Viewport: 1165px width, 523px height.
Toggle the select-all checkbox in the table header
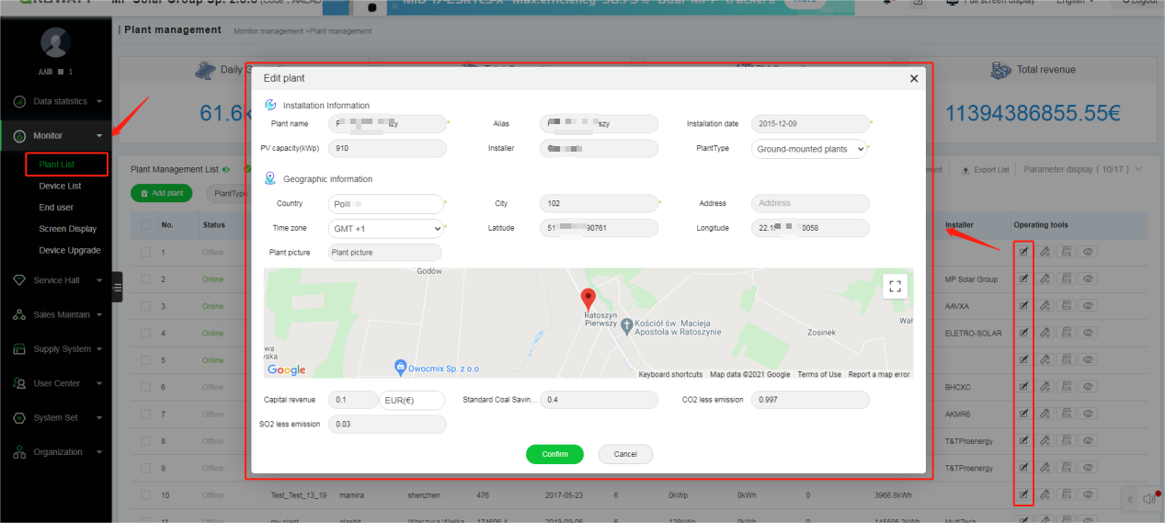[x=145, y=224]
